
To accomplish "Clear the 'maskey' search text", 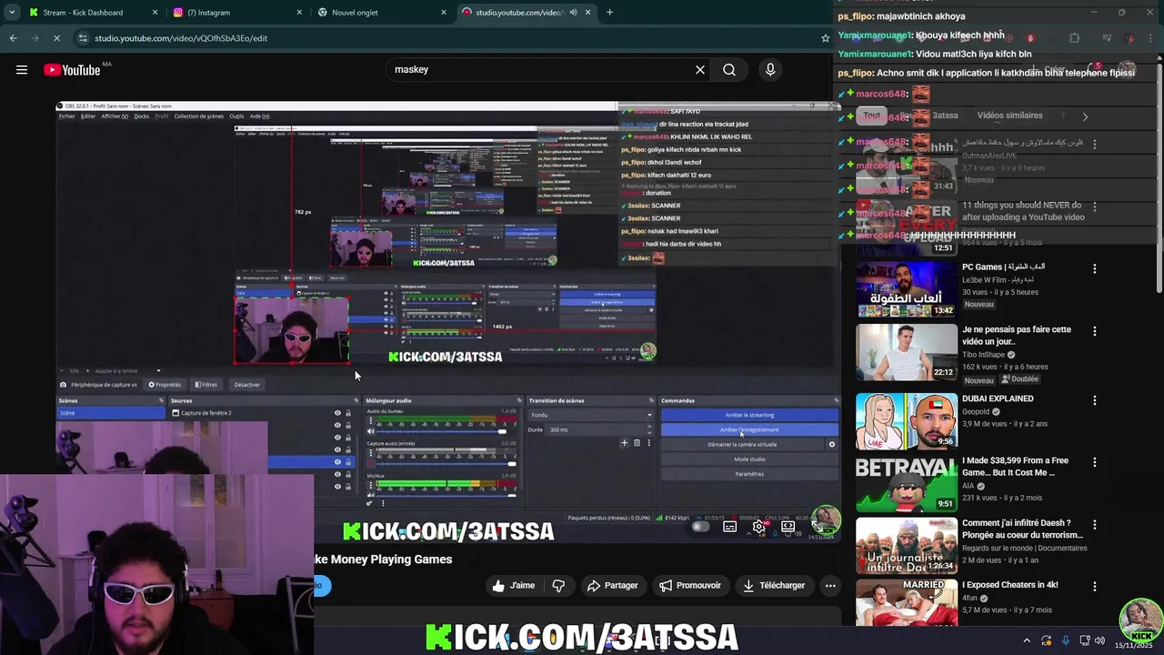I will pos(700,70).
